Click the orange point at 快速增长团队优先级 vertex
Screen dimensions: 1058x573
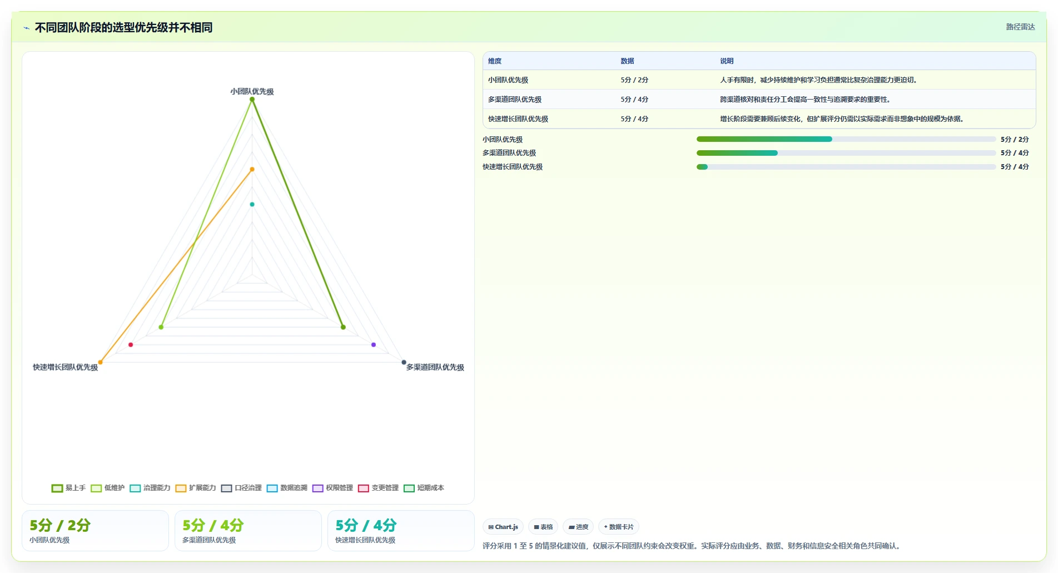click(x=100, y=362)
